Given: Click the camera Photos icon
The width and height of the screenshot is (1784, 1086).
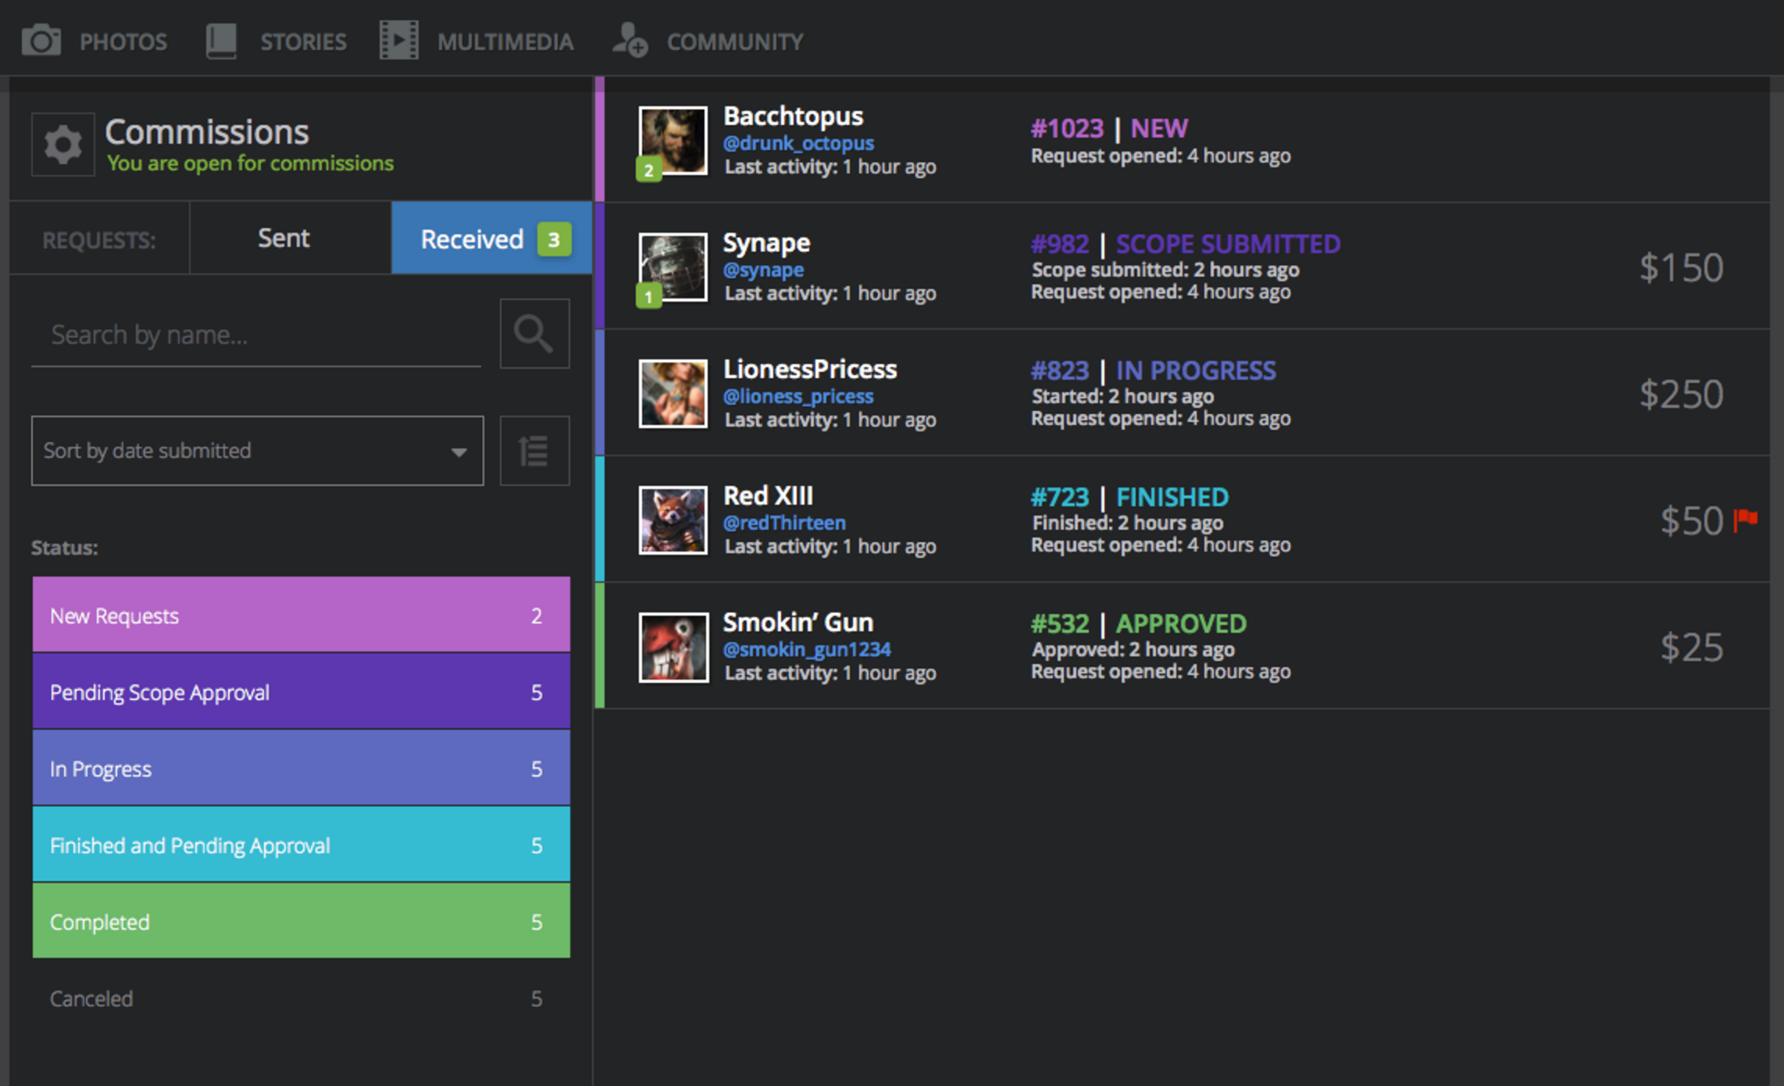Looking at the screenshot, I should (41, 41).
